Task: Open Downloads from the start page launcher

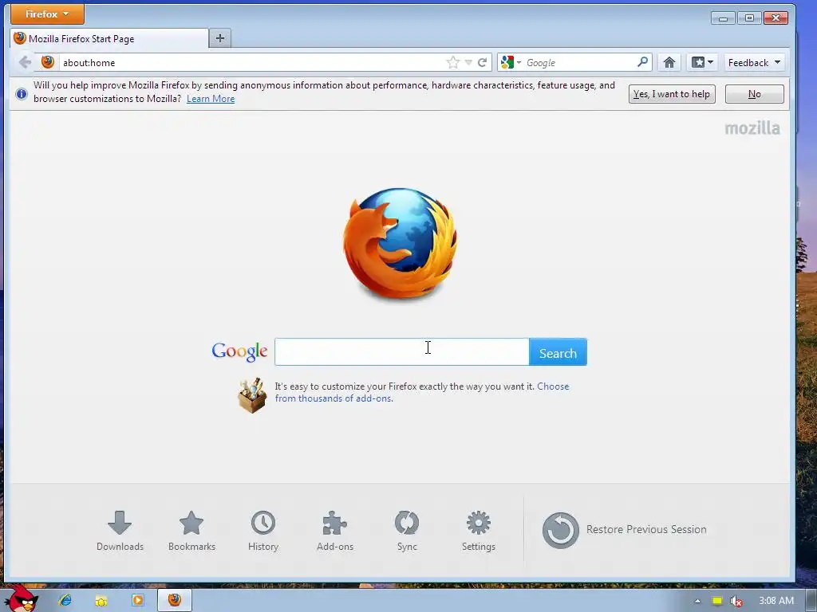Action: click(x=120, y=531)
